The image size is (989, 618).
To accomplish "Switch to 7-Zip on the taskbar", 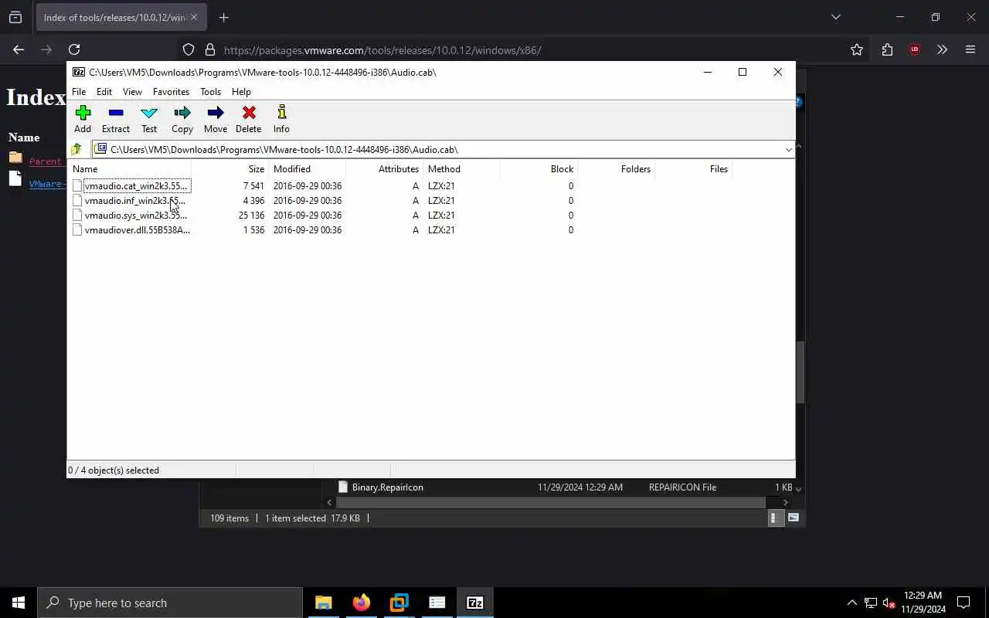I will coord(475,603).
